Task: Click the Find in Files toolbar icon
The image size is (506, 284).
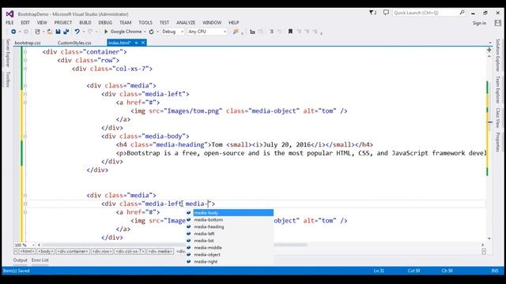Action: tap(236, 32)
